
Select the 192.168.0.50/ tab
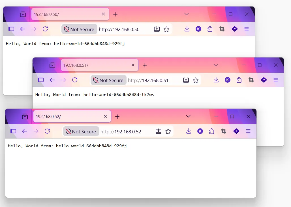click(70, 14)
